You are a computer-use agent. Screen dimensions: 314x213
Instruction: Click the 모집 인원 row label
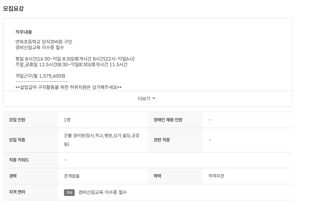coord(17,120)
